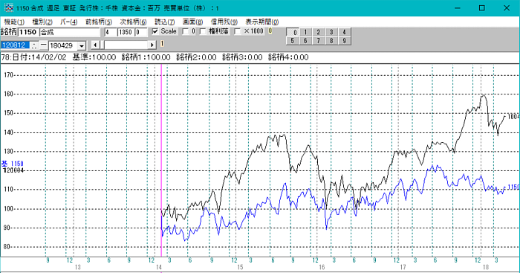The image size is (520, 273).
Task: Click scrollbar left arrow
Action: coord(96,45)
